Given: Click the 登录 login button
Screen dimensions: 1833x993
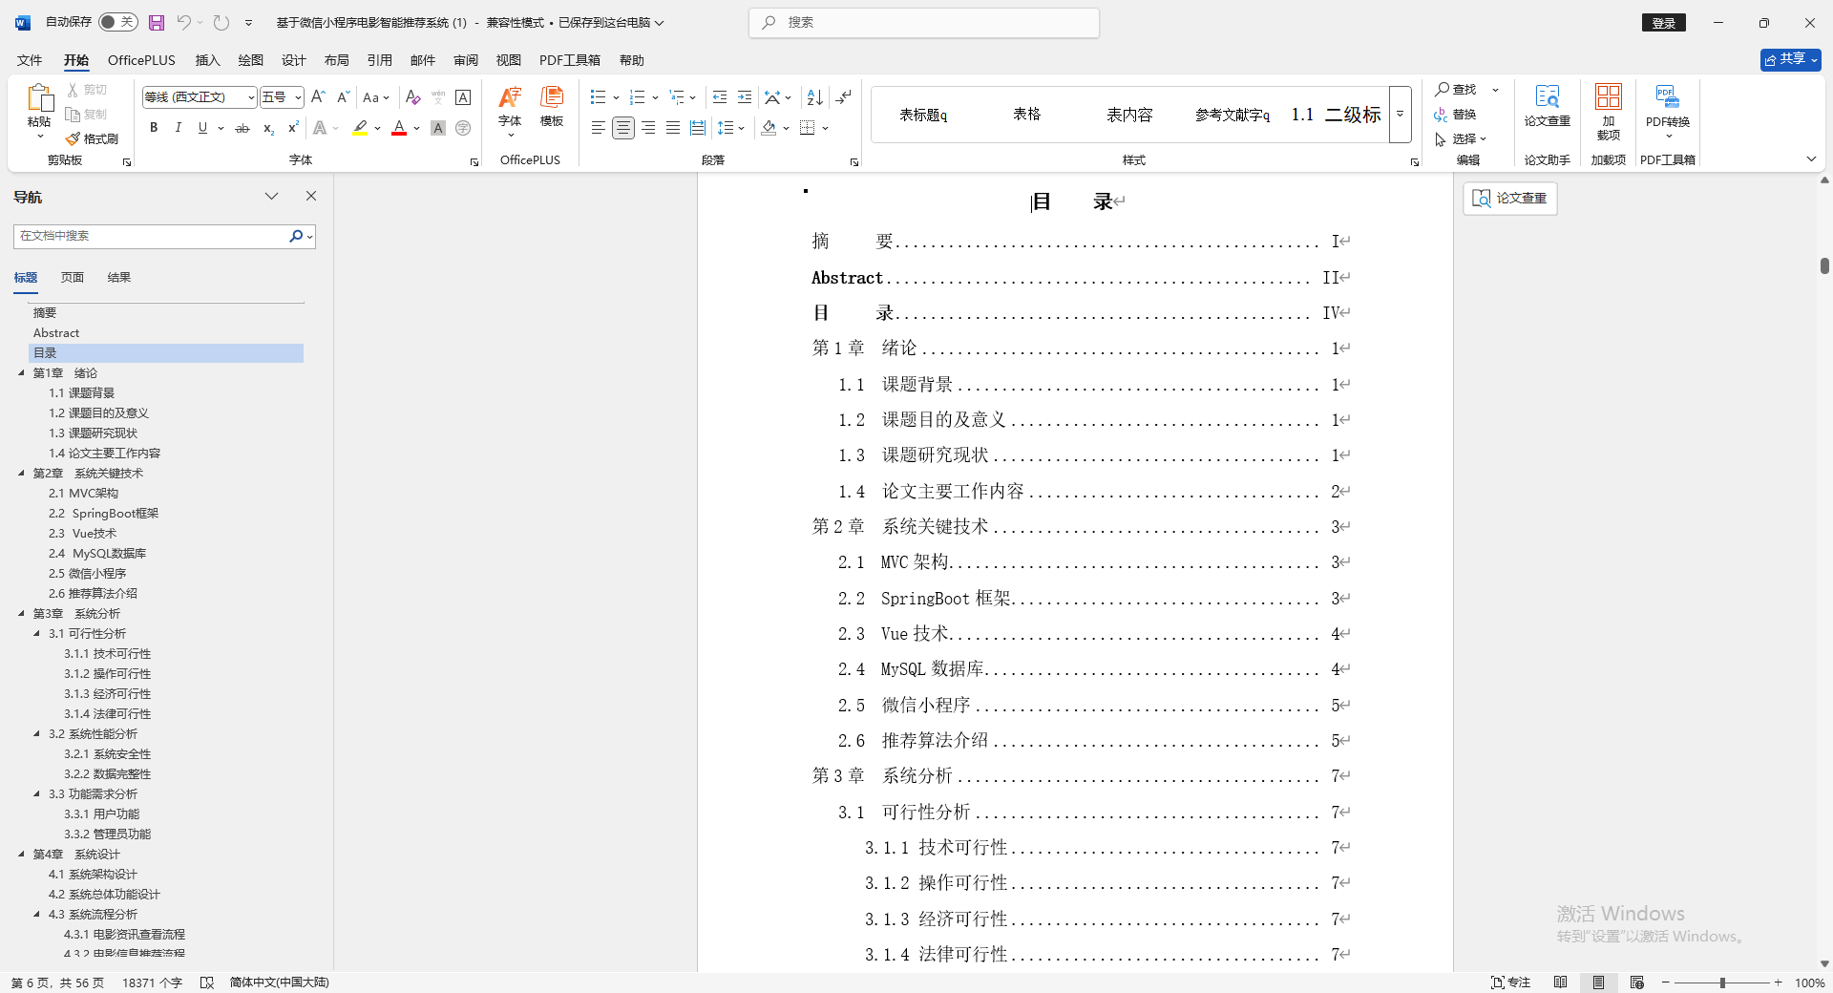Looking at the screenshot, I should pos(1663,22).
